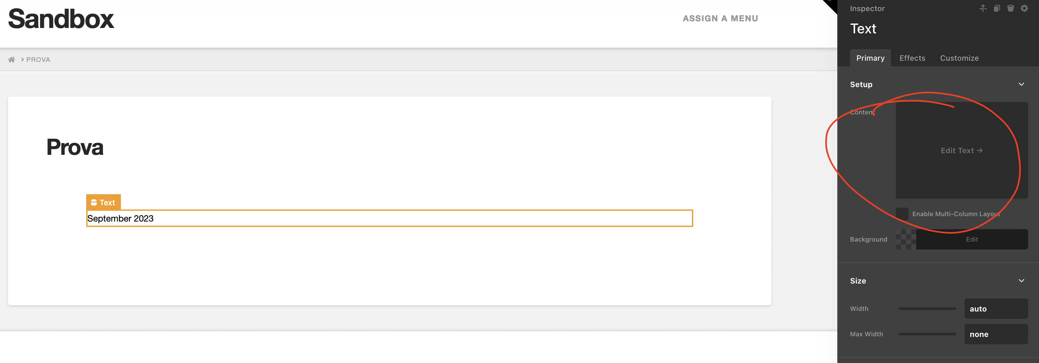
Task: Open the Customize tab
Action: [x=959, y=58]
